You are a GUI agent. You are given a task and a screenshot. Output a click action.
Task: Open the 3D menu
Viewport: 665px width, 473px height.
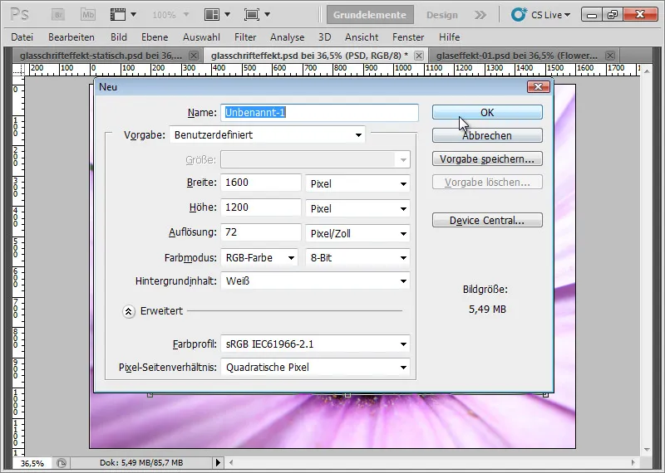click(x=325, y=37)
